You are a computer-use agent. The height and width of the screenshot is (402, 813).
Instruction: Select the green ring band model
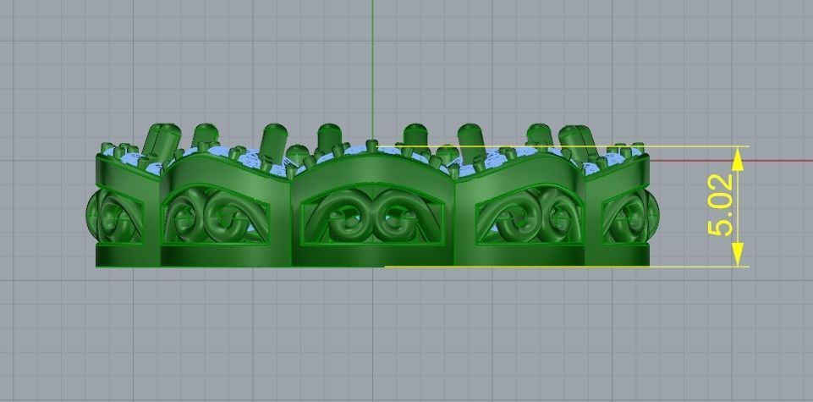[372, 195]
